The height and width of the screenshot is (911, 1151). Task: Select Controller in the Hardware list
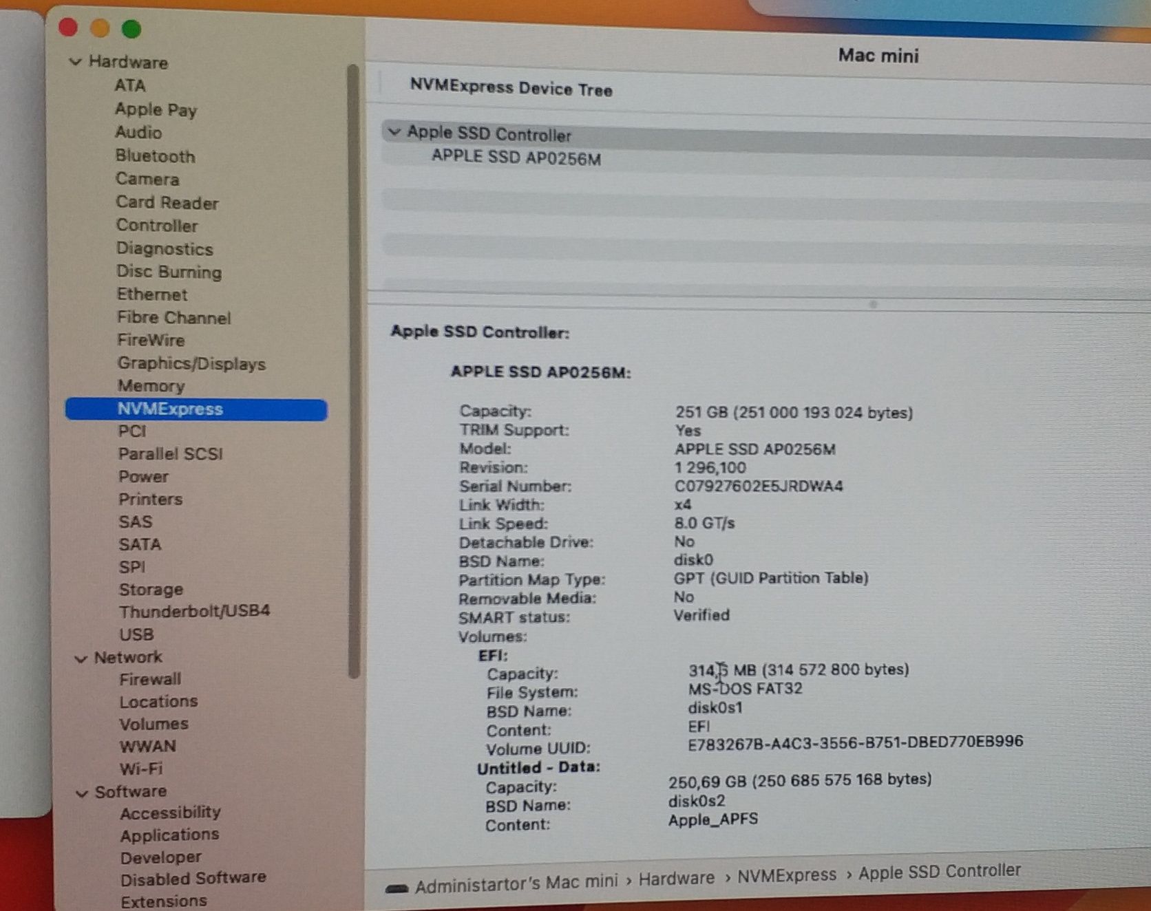(157, 225)
